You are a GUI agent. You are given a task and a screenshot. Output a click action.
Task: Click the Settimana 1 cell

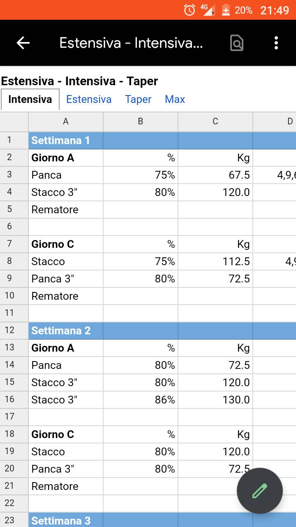coord(66,140)
